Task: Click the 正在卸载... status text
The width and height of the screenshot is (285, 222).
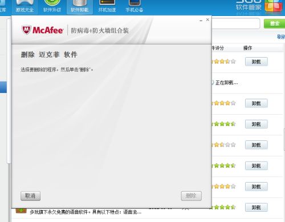Action: click(x=226, y=83)
